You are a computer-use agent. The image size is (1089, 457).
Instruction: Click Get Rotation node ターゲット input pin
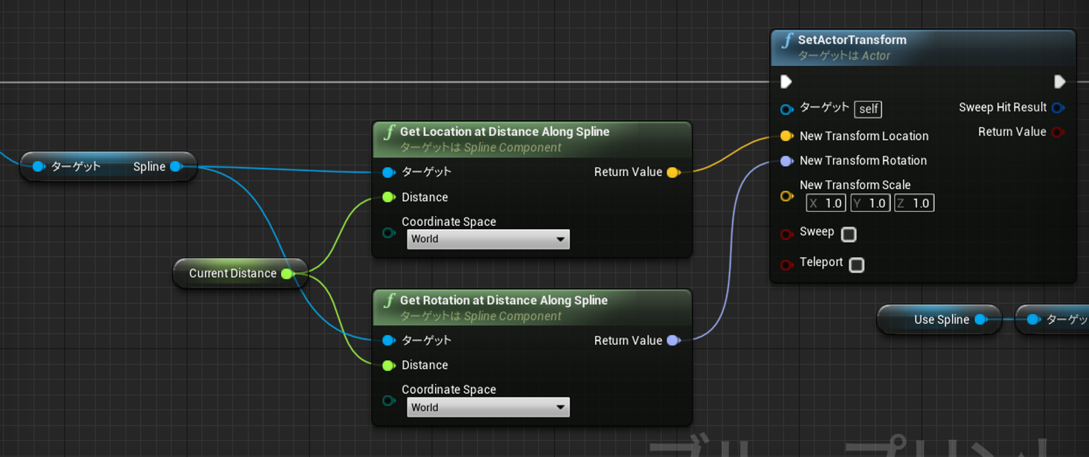(x=389, y=340)
